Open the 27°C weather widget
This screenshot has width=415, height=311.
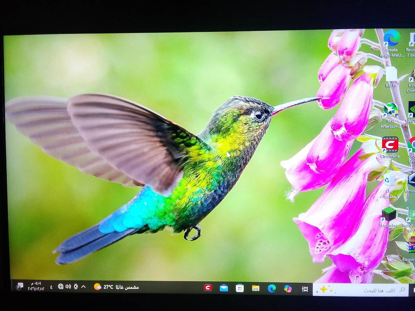click(x=116, y=287)
